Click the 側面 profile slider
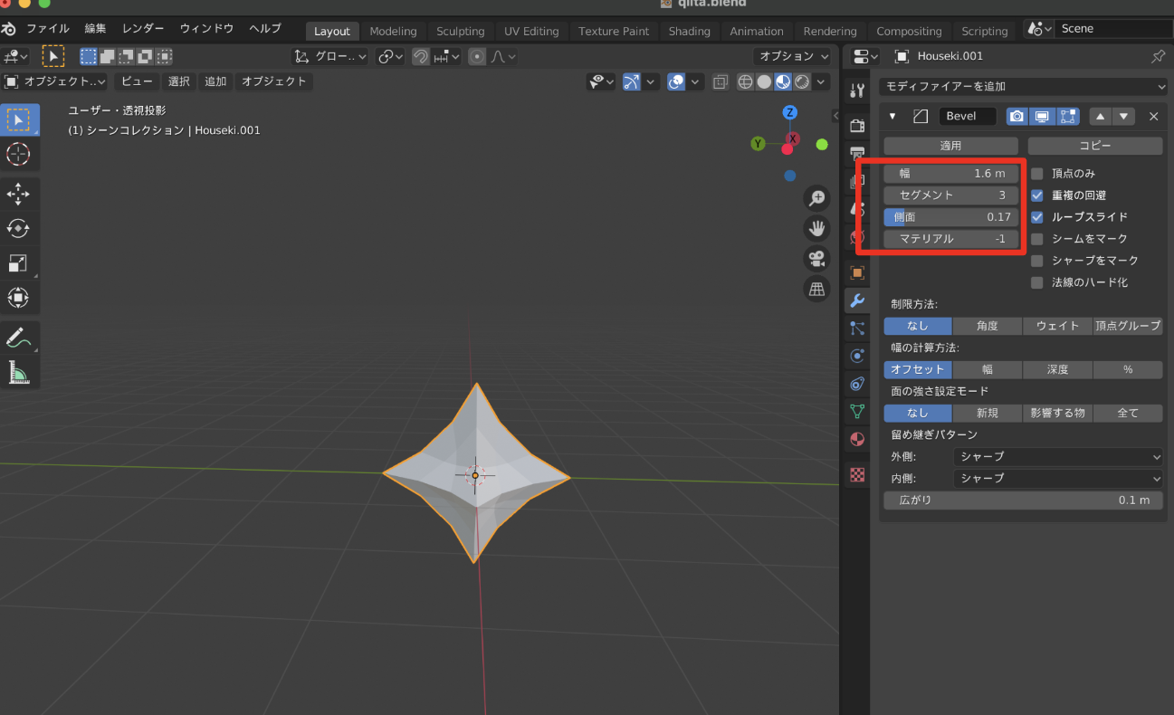This screenshot has width=1174, height=715. click(x=950, y=217)
